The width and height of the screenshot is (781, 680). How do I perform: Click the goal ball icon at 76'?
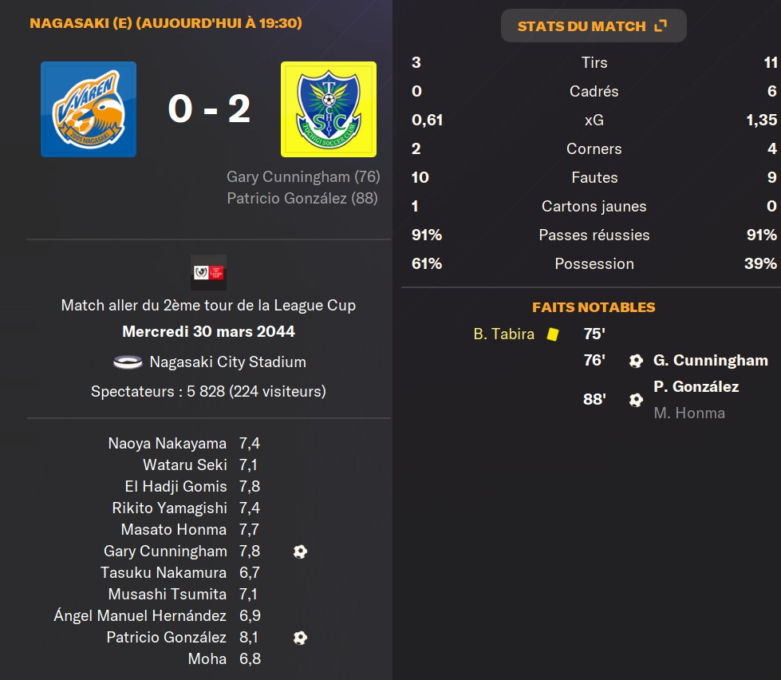pyautogui.click(x=636, y=361)
